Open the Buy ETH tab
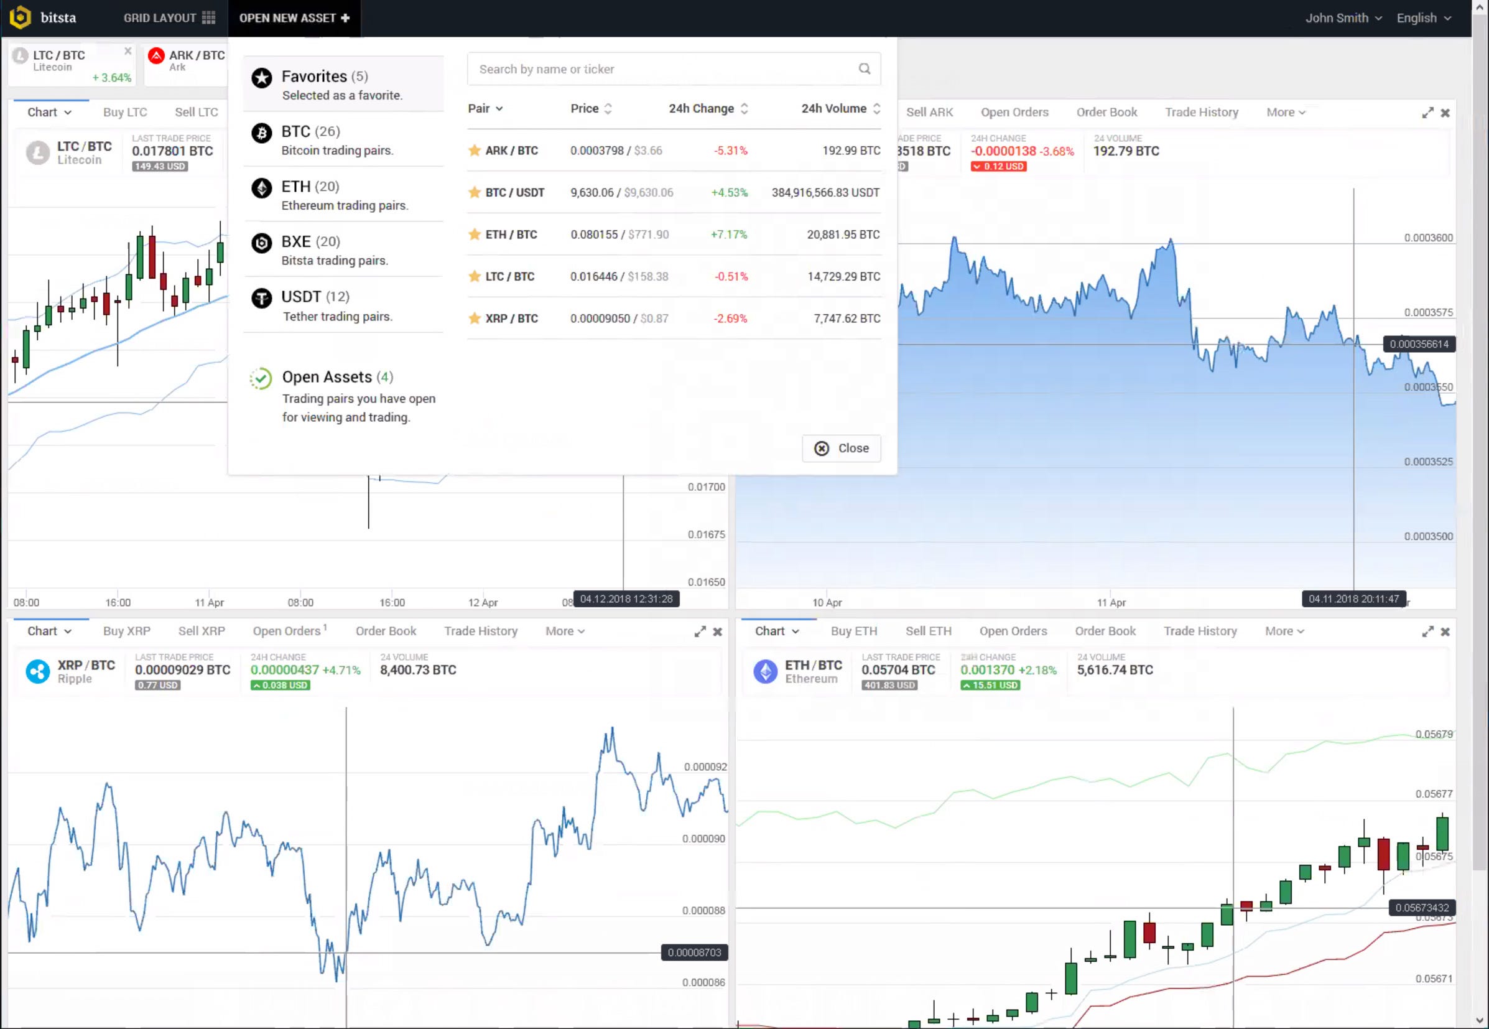The width and height of the screenshot is (1489, 1029). click(854, 631)
